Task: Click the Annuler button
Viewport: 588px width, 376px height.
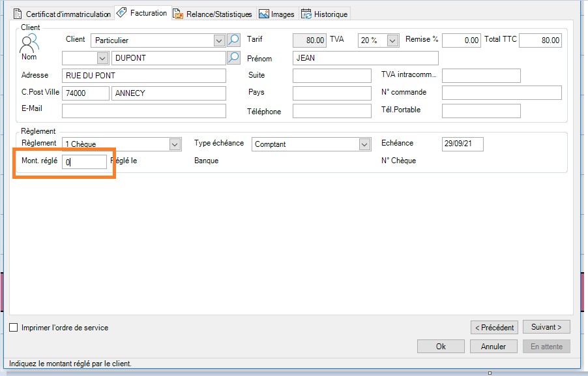Action: point(493,346)
